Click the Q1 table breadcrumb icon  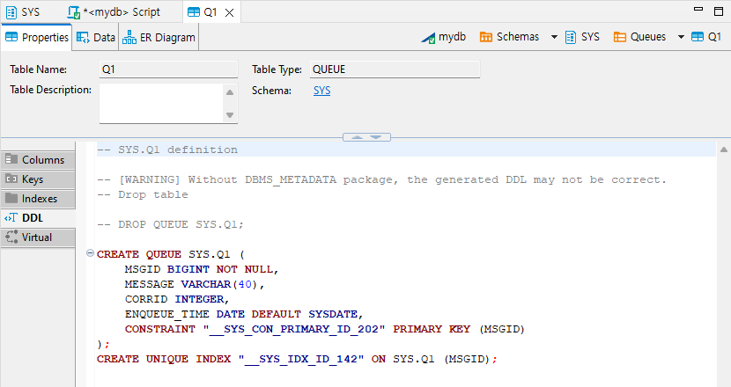pos(698,37)
